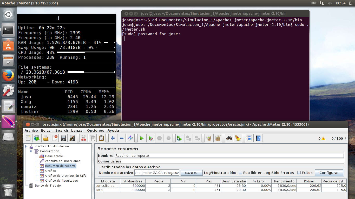Image resolution: width=355 pixels, height=199 pixels.
Task: Click the greyed Shutdown X icon
Action: tap(168, 138)
